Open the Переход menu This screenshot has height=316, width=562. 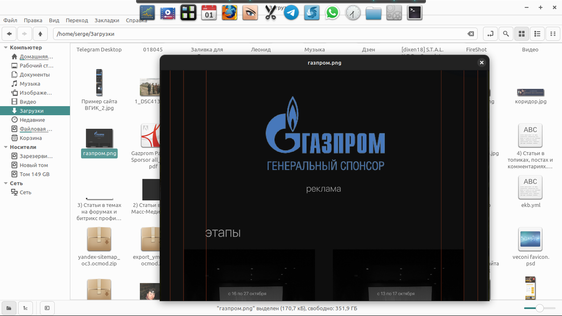(77, 21)
